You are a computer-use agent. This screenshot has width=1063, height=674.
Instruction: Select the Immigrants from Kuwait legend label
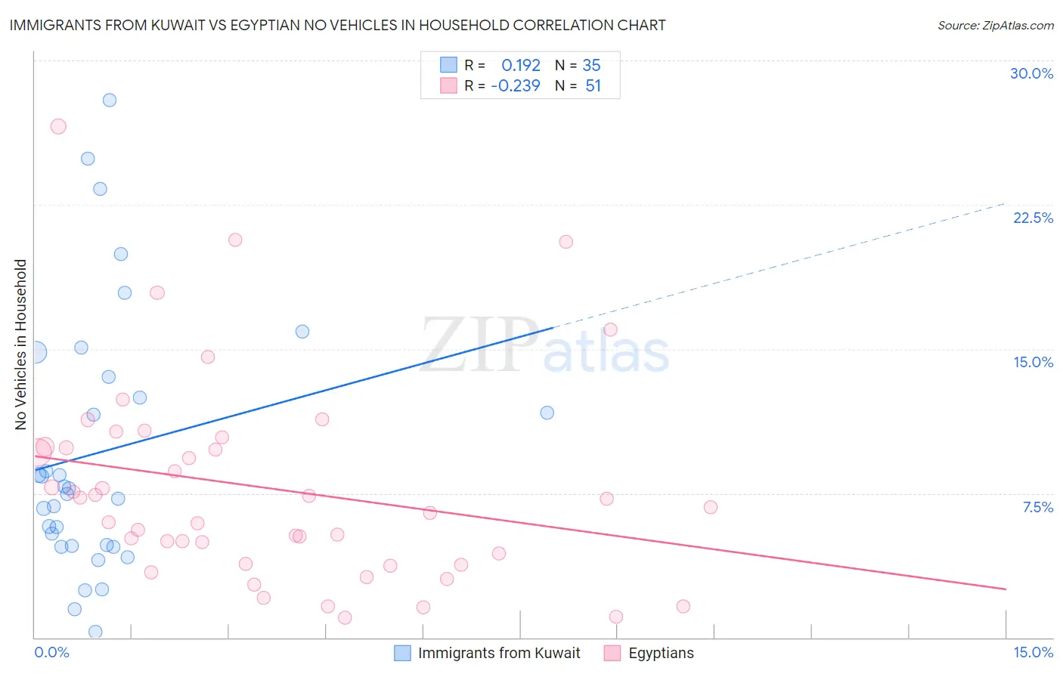pos(499,653)
